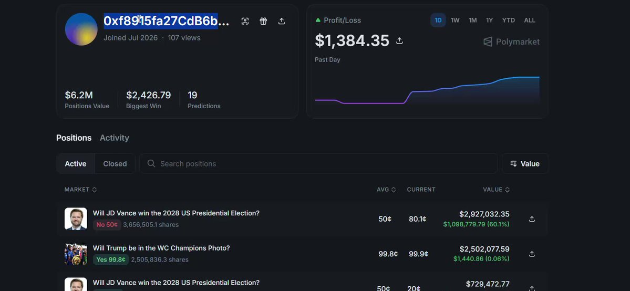Click the Past Day label

[x=327, y=59]
